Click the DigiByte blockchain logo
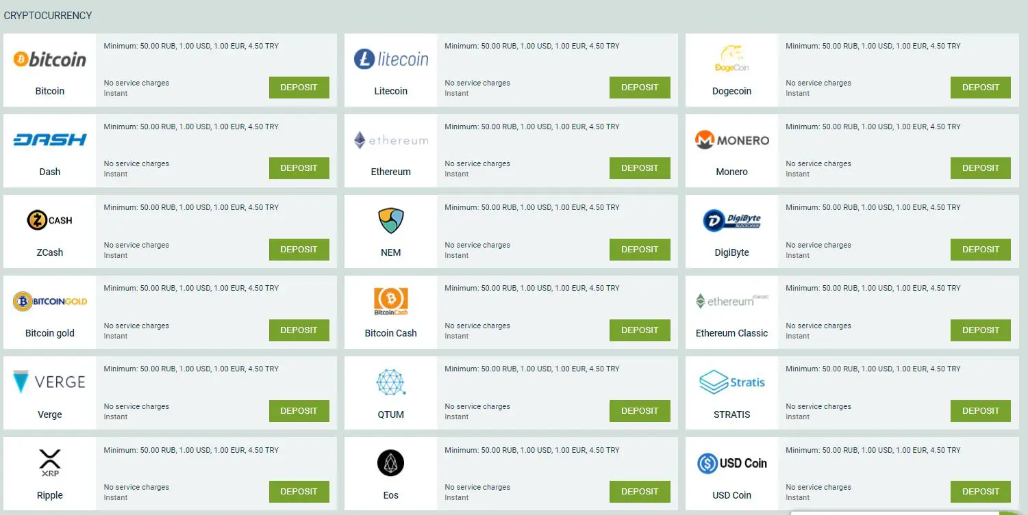Screen dimensions: 1028x515 click(731, 220)
